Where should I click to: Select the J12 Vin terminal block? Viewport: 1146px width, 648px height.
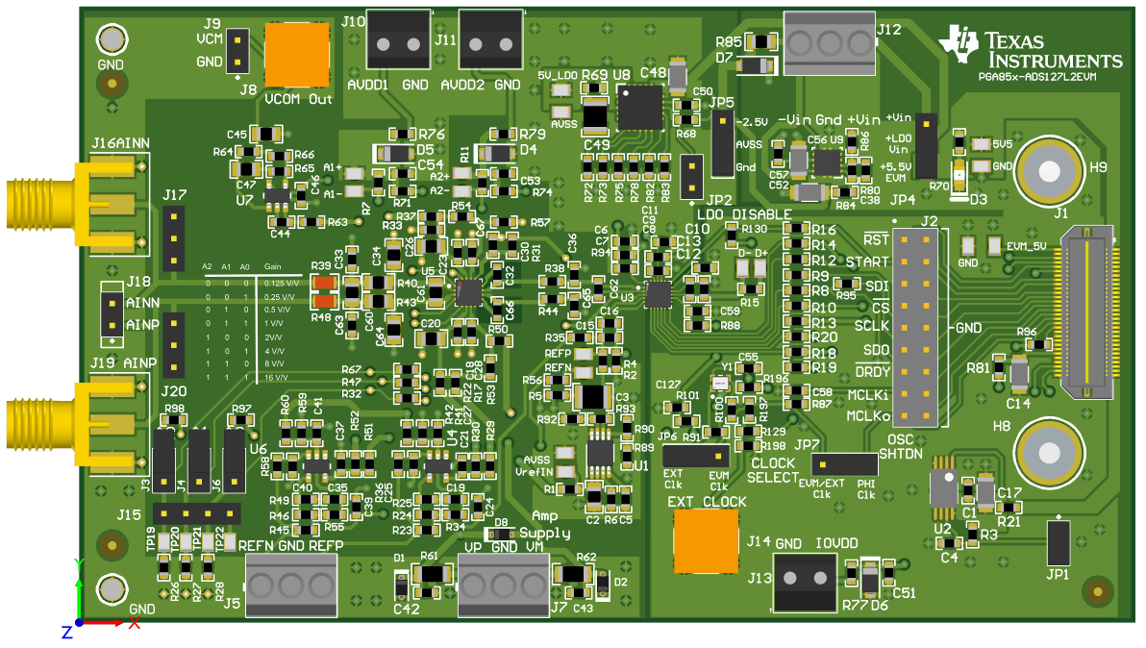pyautogui.click(x=829, y=42)
